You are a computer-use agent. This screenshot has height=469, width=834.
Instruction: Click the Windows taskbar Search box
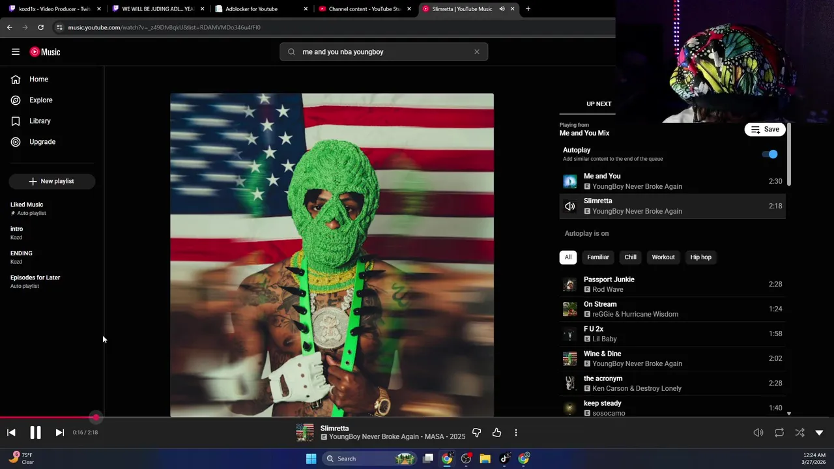[x=369, y=459]
